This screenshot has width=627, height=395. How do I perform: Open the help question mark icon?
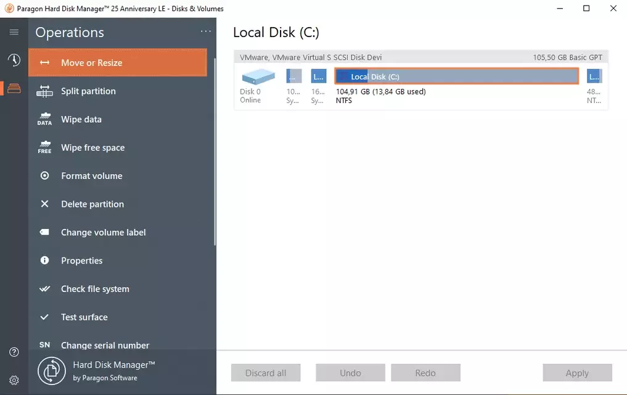coord(14,352)
